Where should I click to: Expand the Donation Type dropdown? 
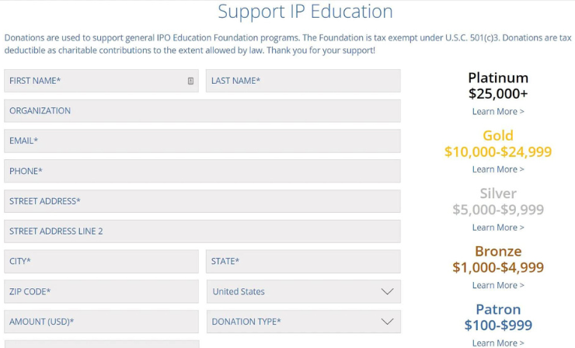pos(303,322)
